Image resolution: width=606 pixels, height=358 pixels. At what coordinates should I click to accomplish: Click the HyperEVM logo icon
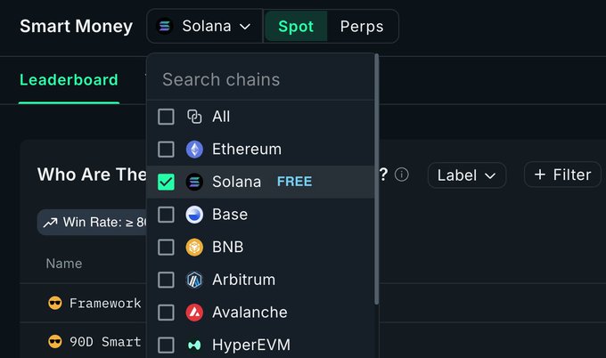(194, 345)
